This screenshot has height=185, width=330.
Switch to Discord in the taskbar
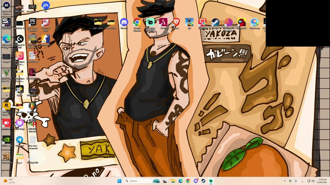pyautogui.click(x=196, y=181)
